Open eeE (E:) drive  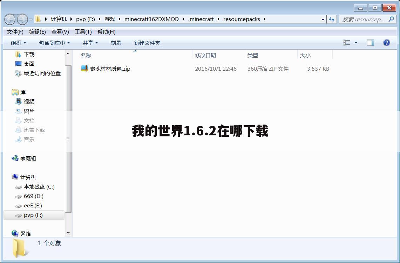(x=33, y=205)
